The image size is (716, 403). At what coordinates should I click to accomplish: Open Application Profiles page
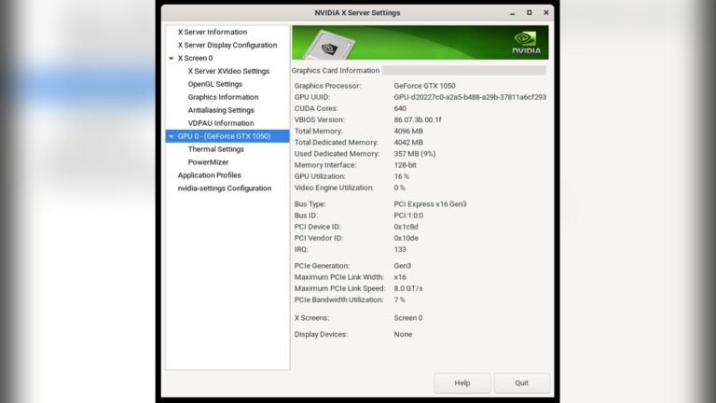point(210,175)
